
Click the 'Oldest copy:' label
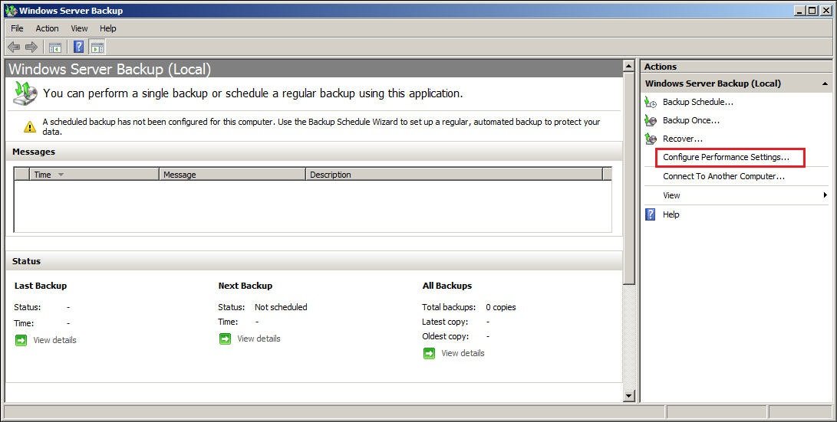pos(445,336)
